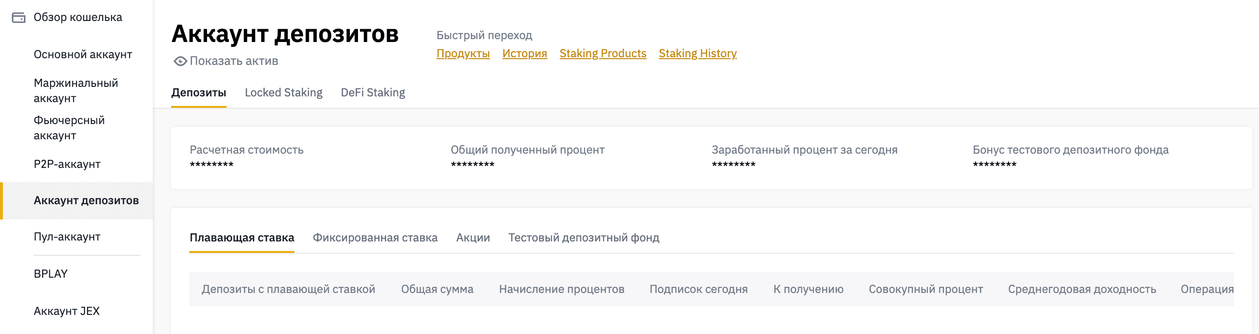
Task: Select Тестовый депозитный фонд tab
Action: pyautogui.click(x=584, y=238)
